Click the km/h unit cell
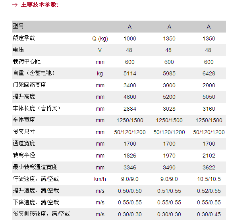 click(100, 179)
